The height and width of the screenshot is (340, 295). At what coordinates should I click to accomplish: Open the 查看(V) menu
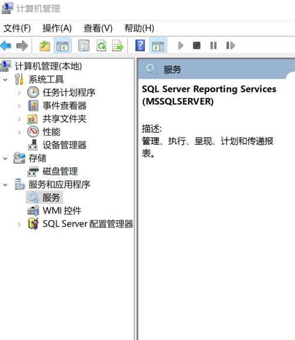tap(98, 28)
